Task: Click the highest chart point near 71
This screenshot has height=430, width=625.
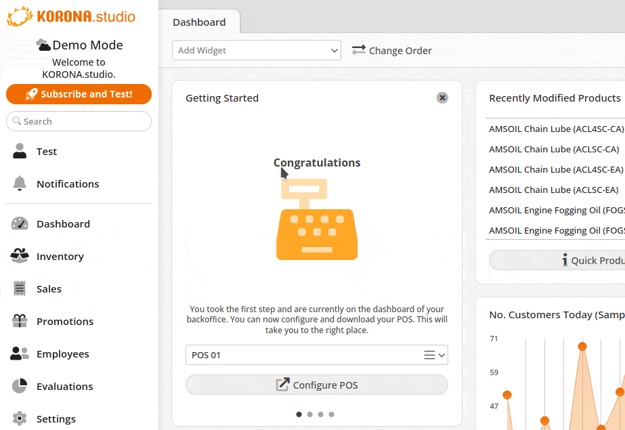Action: (582, 346)
